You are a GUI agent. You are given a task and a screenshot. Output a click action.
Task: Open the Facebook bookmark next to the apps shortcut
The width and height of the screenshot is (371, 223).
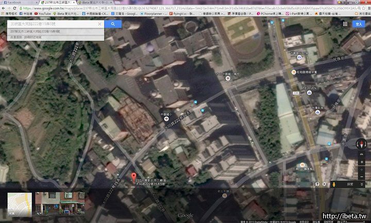[x=26, y=14]
